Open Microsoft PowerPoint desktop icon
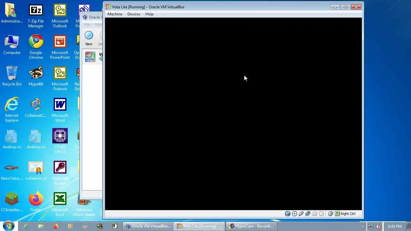Screen dimensions: 411x231 60,47
